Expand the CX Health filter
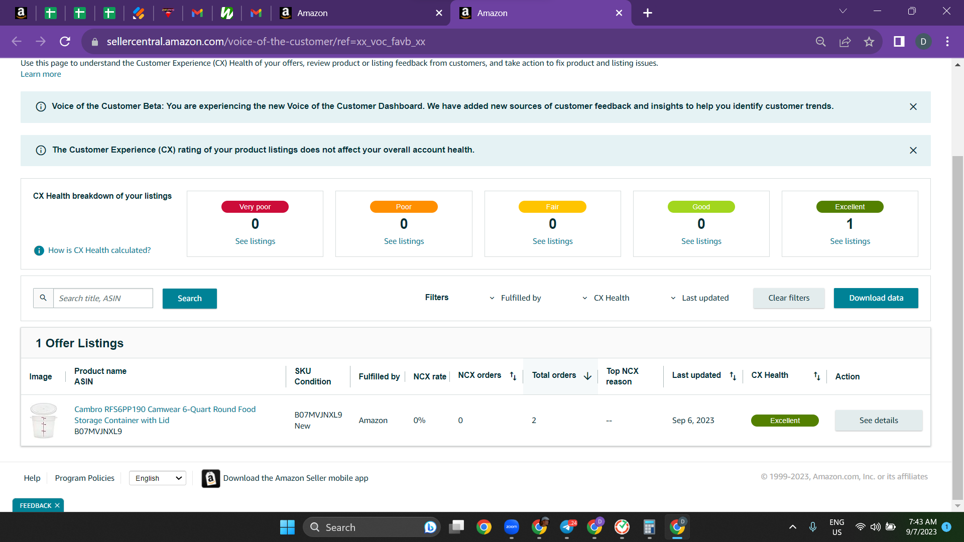This screenshot has height=542, width=964. pyautogui.click(x=606, y=298)
